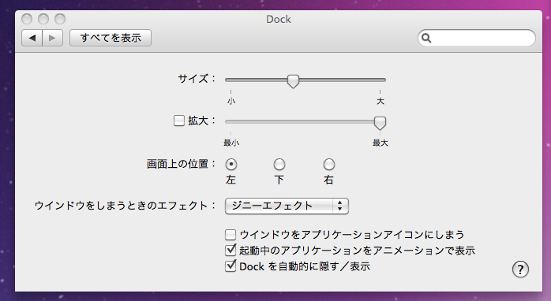Zoom the Dock preferences window

point(60,19)
